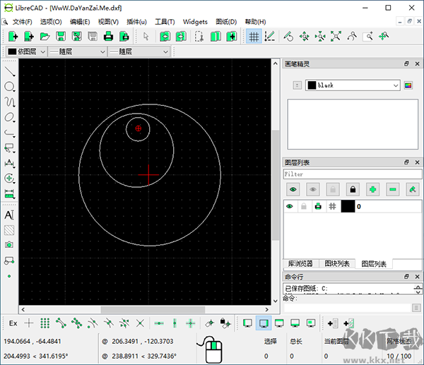Click Zoom Out icon
Viewport: 424px width, 365px height.
(x=320, y=36)
